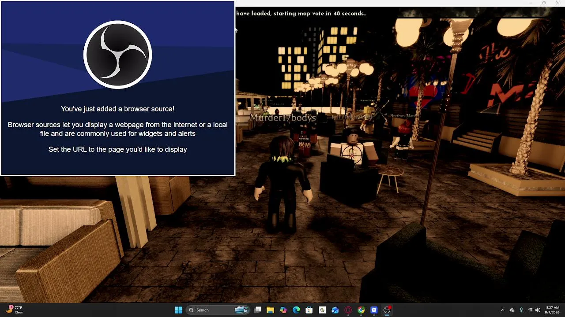
Task: Click the map vote countdown message
Action: click(301, 13)
